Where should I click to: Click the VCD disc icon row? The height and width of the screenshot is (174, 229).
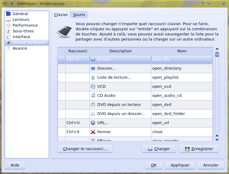[93, 87]
